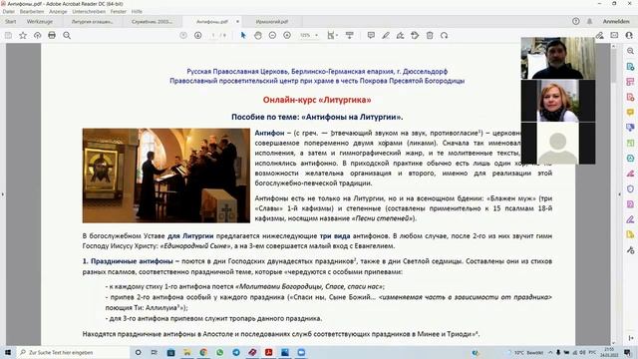Collapse the right tools pane arrow
The width and height of the screenshot is (638, 359).
(620, 194)
